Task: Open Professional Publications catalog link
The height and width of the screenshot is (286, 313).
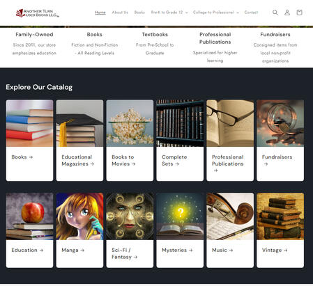Action: point(228,164)
